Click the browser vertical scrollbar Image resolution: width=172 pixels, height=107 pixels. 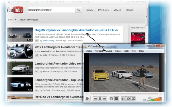coord(146,17)
